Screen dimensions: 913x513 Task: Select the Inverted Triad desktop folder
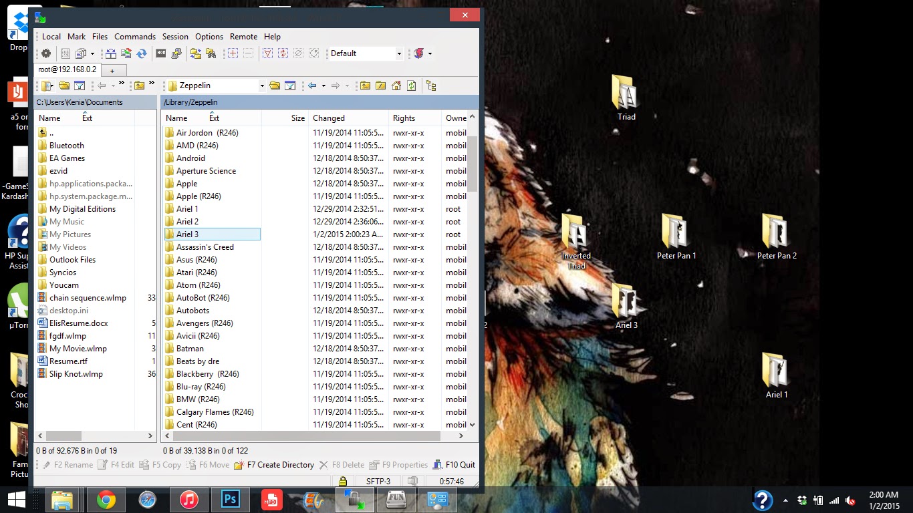tap(576, 242)
